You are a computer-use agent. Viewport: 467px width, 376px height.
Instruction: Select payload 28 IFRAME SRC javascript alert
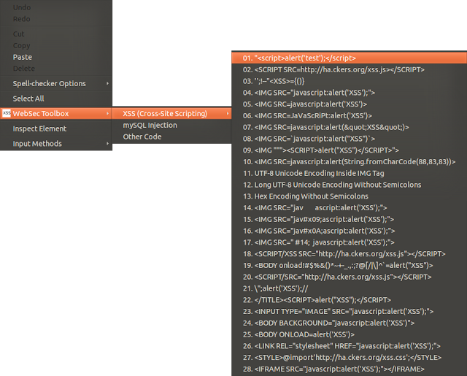[349, 369]
